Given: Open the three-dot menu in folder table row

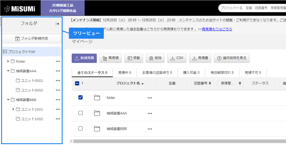Looking at the screenshot, I should point(150,98).
